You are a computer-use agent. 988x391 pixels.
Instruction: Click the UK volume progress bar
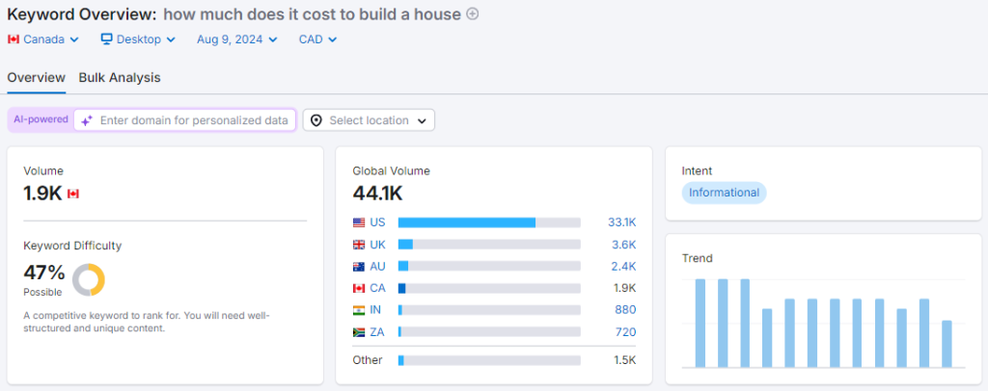pos(489,245)
